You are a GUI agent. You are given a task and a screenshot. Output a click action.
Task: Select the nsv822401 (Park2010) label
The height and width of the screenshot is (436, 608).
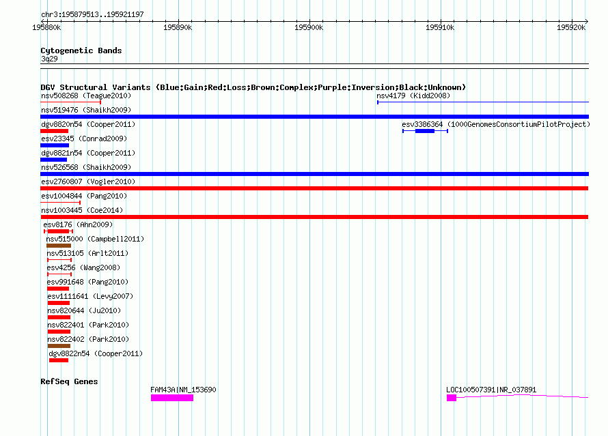coord(88,325)
